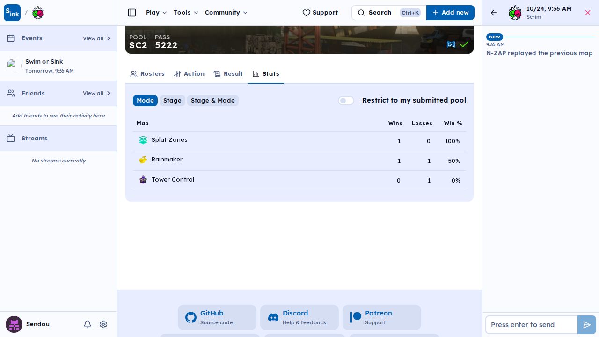
Task: Click the Splat Zones row label
Action: [x=169, y=140]
